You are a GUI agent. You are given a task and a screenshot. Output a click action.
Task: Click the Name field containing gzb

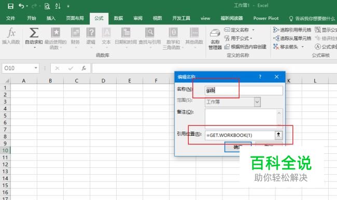pyautogui.click(x=244, y=91)
